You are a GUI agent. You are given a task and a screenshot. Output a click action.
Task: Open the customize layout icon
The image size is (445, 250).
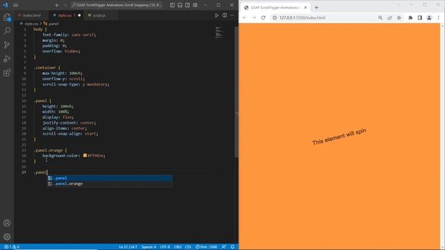(x=195, y=5)
